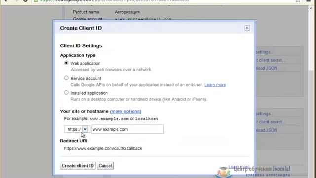Click the page scrollbar up arrow
Viewport: 316px width, 178px height.
[x=311, y=8]
